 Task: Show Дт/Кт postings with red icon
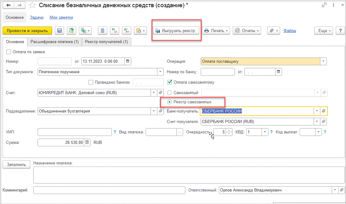[x=126, y=31]
